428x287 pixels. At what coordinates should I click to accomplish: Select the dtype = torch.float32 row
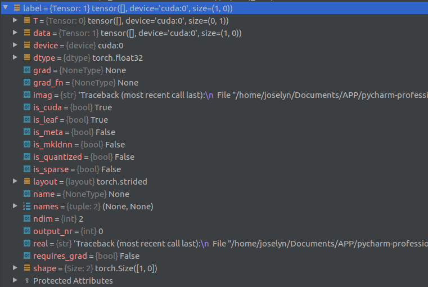pyautogui.click(x=88, y=58)
